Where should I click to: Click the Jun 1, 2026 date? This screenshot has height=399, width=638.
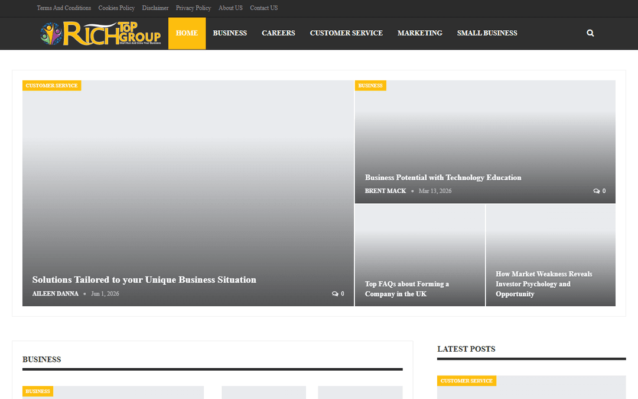(x=105, y=294)
